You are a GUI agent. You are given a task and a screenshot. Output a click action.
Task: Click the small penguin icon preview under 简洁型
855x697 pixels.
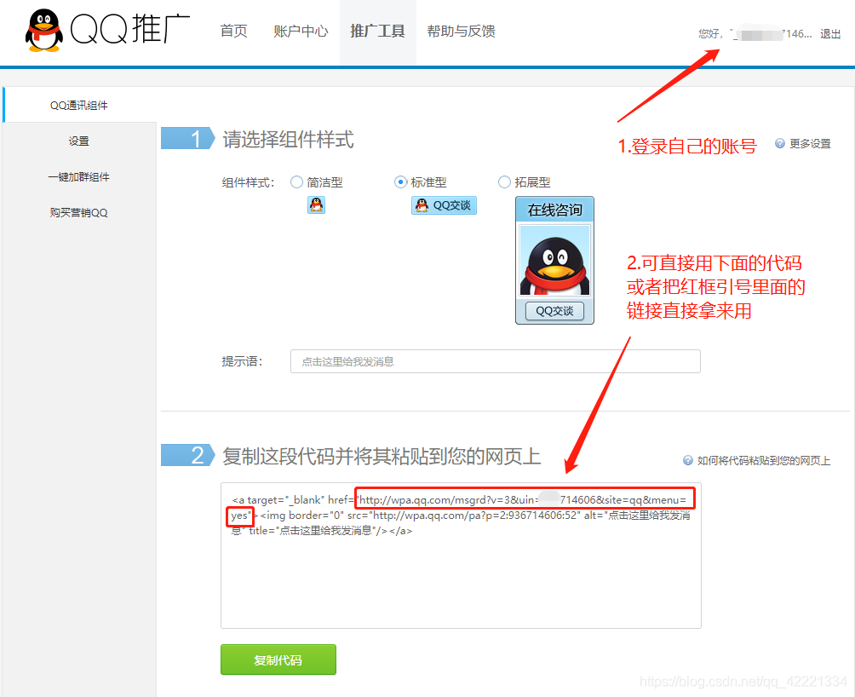(316, 205)
